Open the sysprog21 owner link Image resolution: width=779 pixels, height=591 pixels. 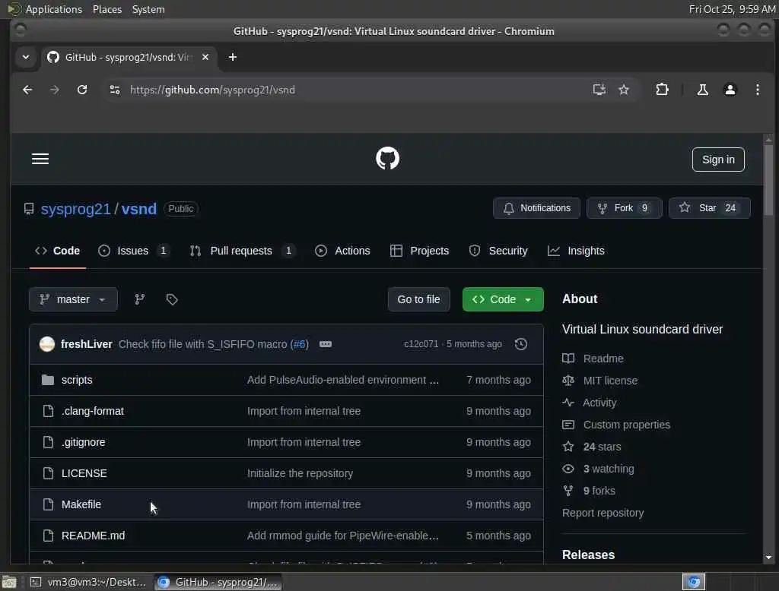click(75, 209)
